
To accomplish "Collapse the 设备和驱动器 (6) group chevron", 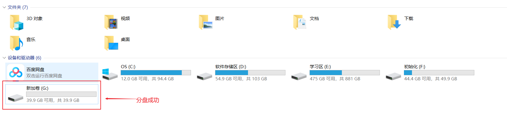I will click(4, 58).
